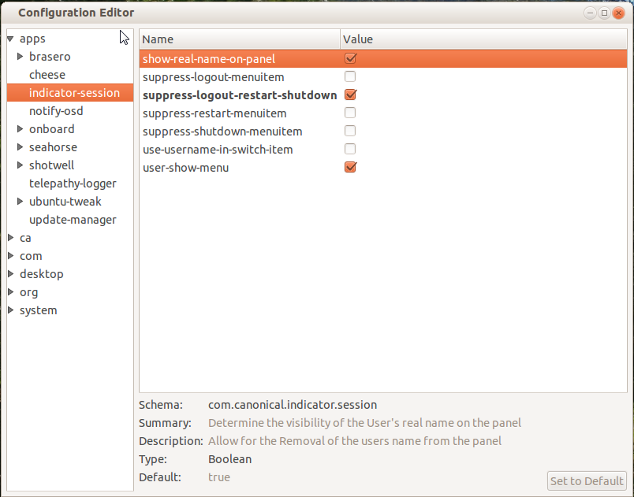Select notify-osd in the sidebar

[56, 111]
